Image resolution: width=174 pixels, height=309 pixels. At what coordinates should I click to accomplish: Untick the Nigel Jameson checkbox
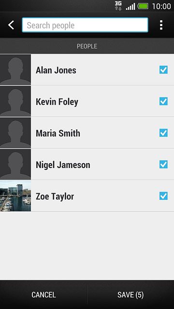tap(163, 164)
